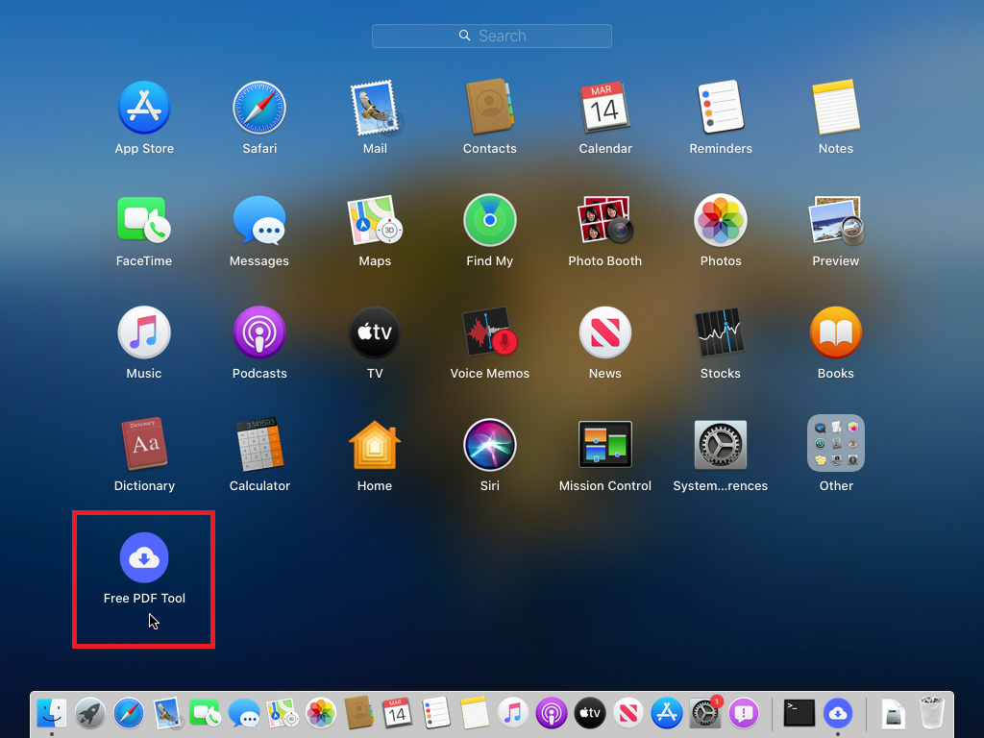The image size is (984, 738).
Task: Open System Preferences in the Launchpad grid
Action: tap(721, 445)
